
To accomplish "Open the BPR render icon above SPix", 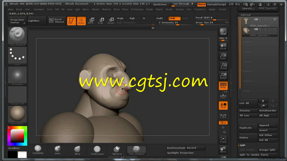I will point(223,31).
